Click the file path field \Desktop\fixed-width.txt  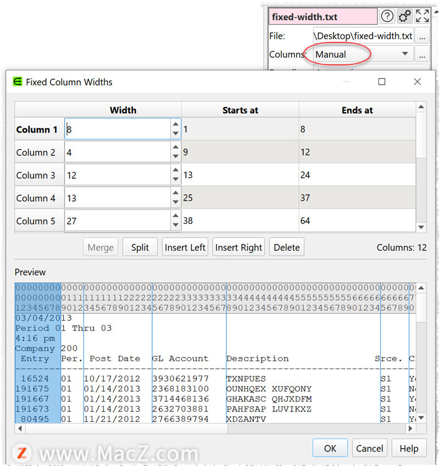(363, 36)
